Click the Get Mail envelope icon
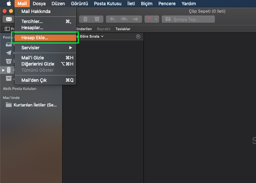The width and height of the screenshot is (256, 183). [9, 19]
